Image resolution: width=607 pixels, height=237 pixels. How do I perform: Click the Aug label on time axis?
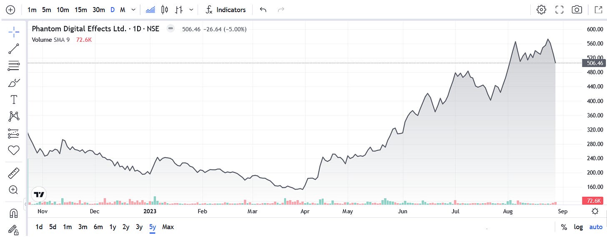coord(508,212)
